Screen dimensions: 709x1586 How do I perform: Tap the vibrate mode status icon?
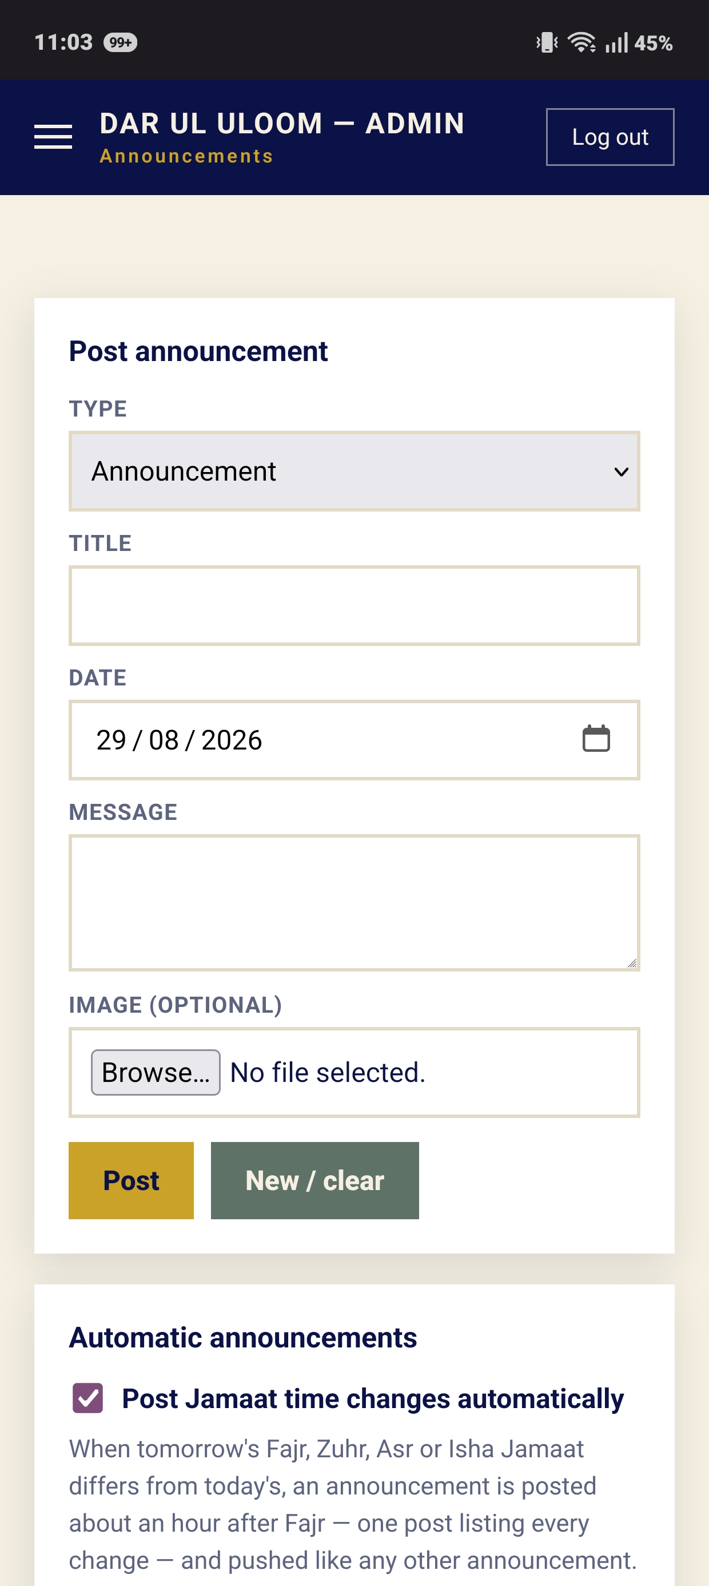pos(547,42)
